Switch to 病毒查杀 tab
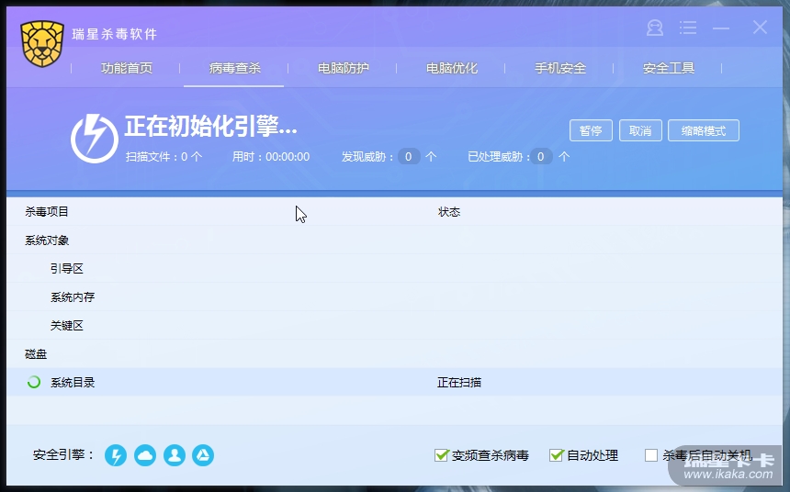 pyautogui.click(x=235, y=68)
